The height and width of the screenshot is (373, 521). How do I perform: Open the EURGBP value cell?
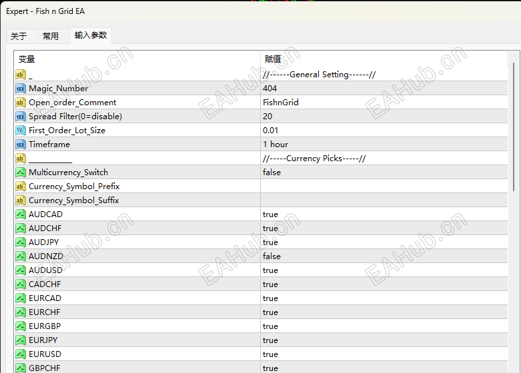coord(384,326)
